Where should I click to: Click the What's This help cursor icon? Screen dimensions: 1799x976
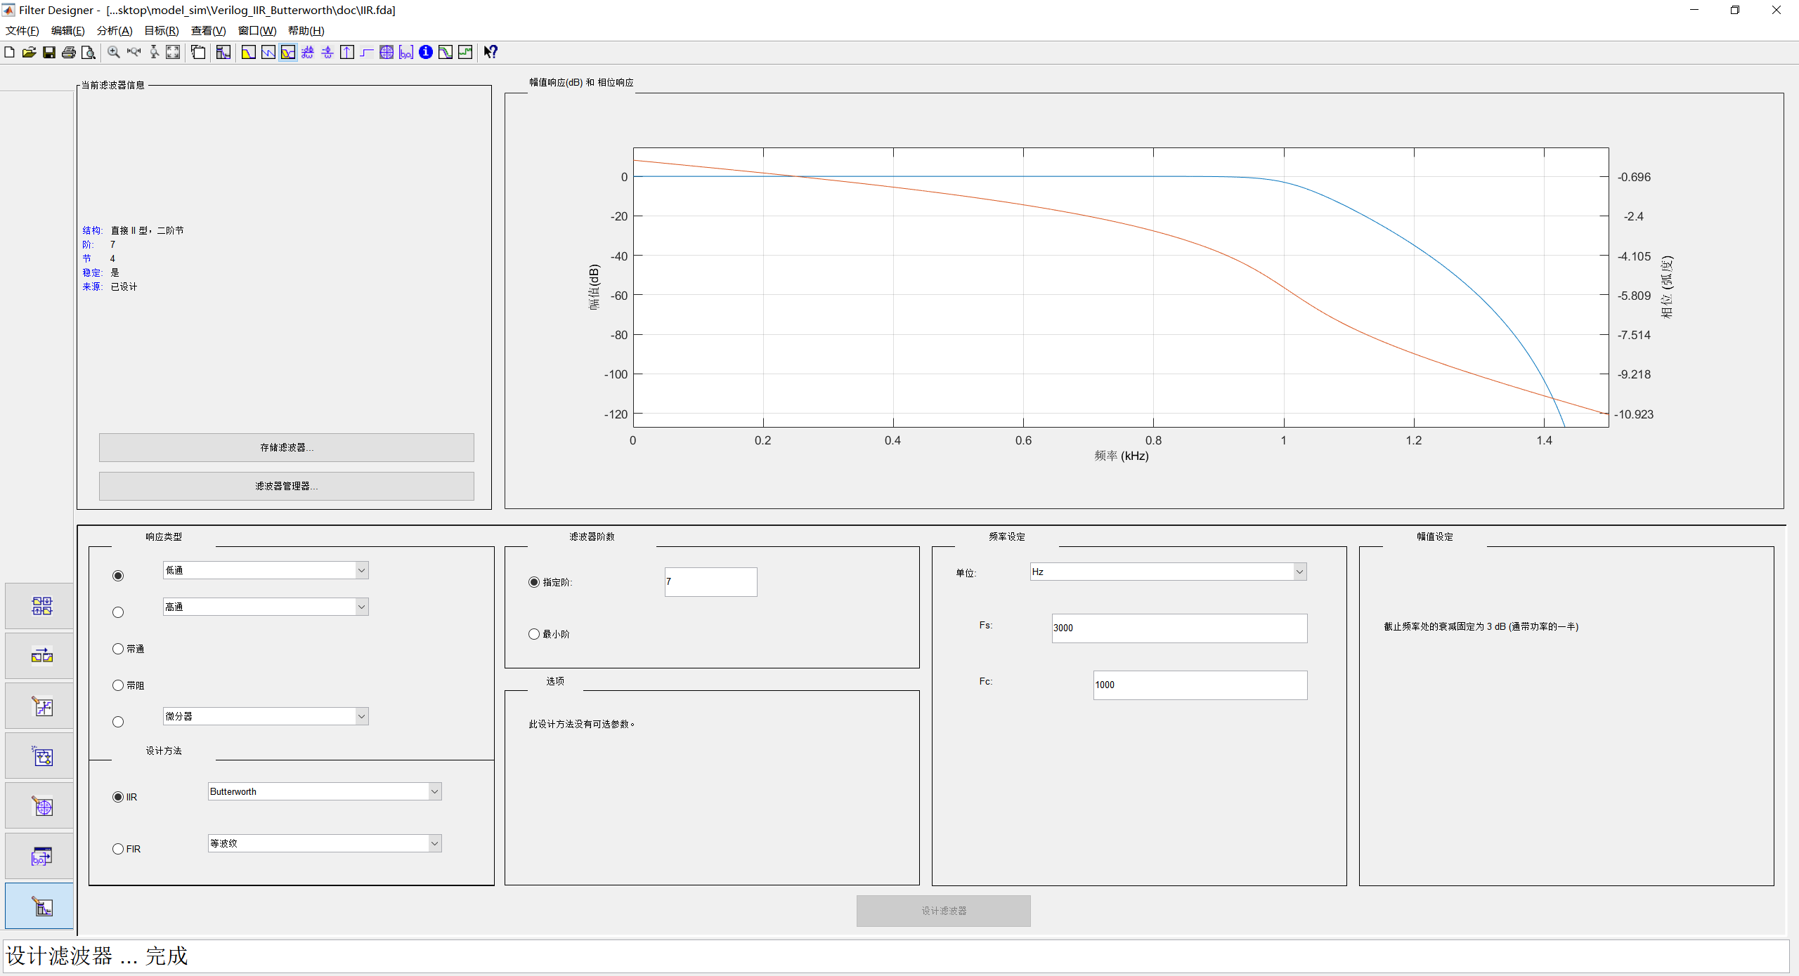coord(491,53)
